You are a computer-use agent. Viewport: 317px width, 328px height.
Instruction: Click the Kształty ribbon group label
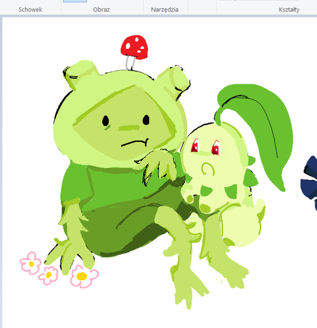tap(289, 10)
